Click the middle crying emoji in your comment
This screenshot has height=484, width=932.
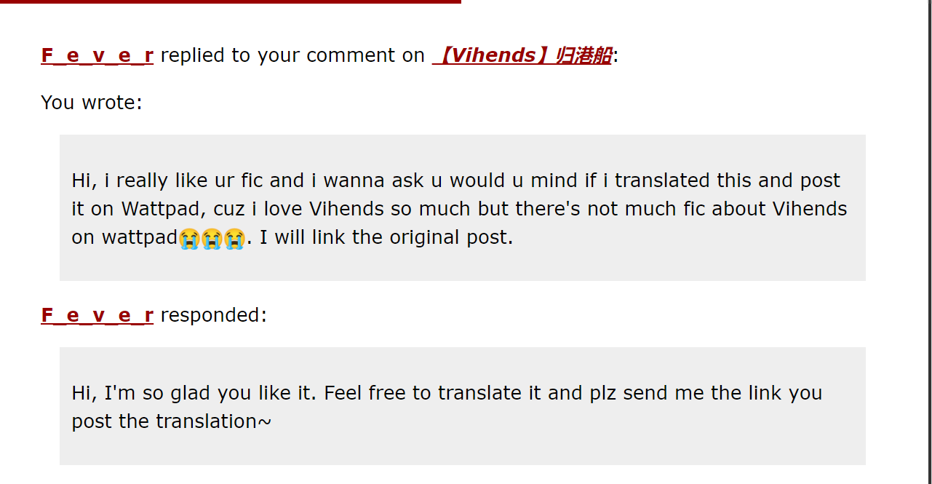pos(212,238)
